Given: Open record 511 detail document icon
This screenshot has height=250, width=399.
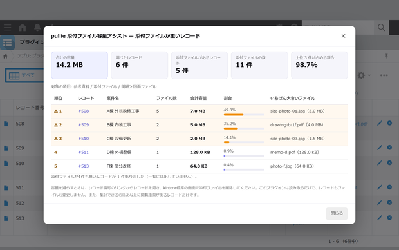Looking at the screenshot, I should [x=6, y=187].
